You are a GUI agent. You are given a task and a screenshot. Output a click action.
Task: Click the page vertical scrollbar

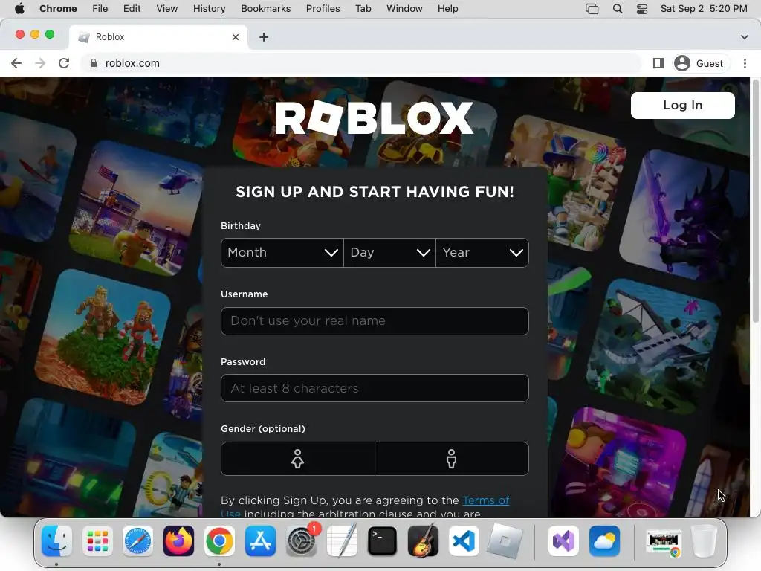coord(755,201)
